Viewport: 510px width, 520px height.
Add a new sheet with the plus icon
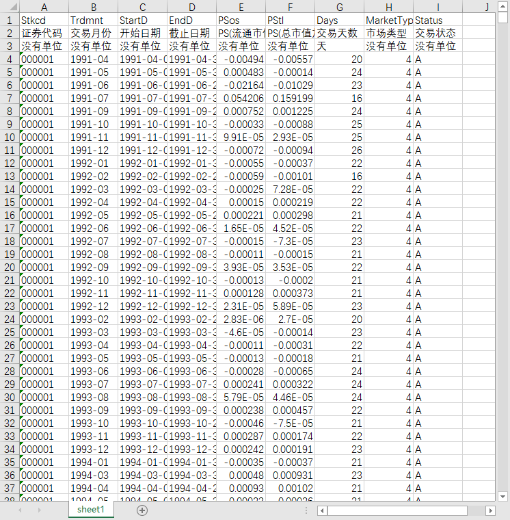tap(142, 510)
